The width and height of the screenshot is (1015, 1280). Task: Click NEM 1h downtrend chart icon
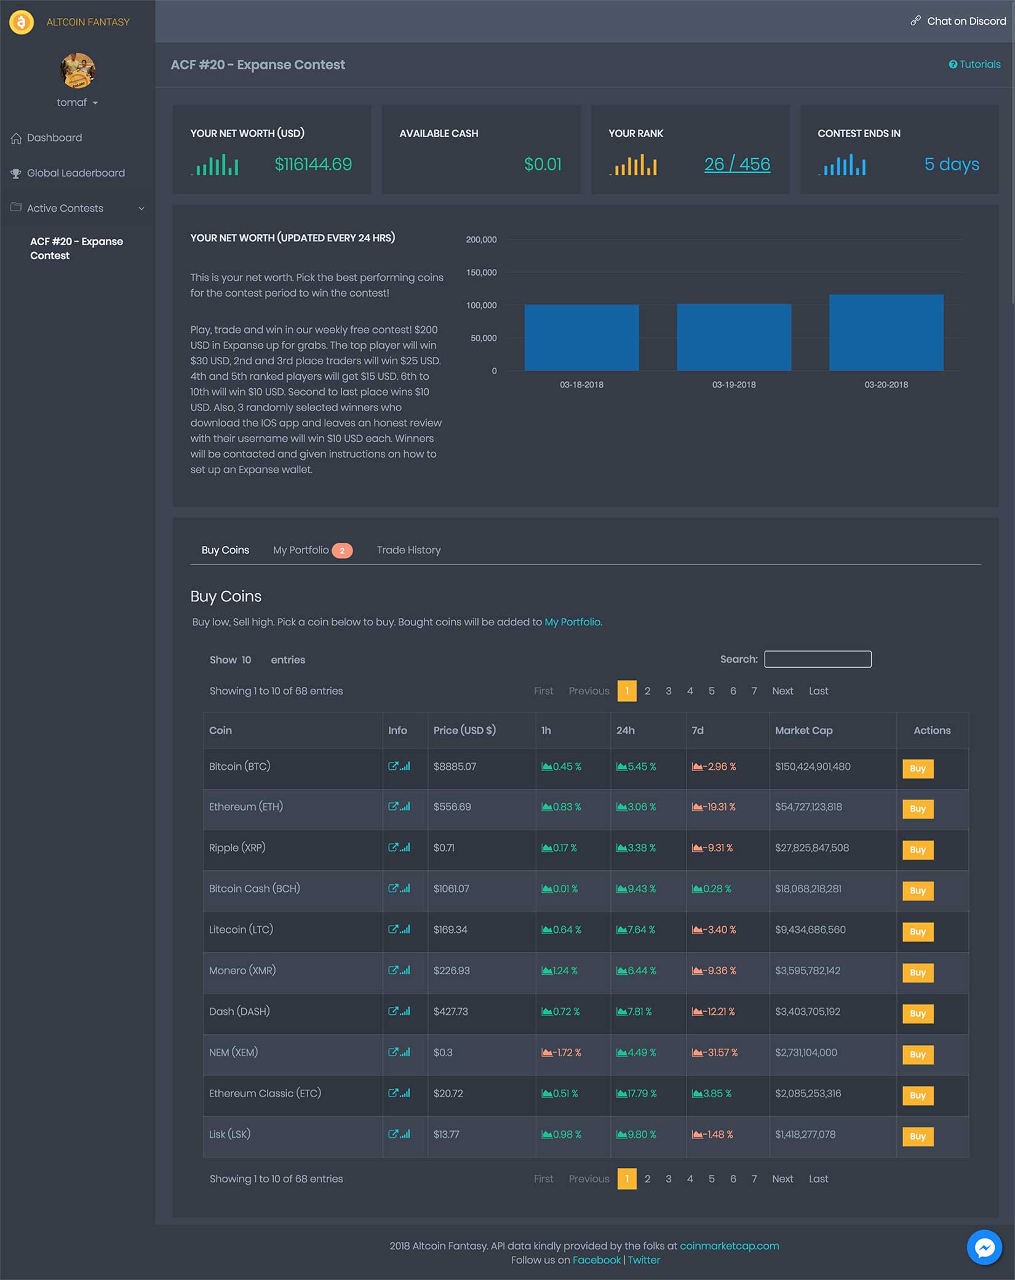click(546, 1053)
